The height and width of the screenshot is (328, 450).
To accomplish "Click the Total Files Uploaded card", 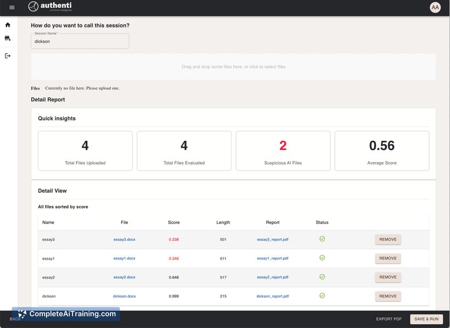I will [x=85, y=151].
